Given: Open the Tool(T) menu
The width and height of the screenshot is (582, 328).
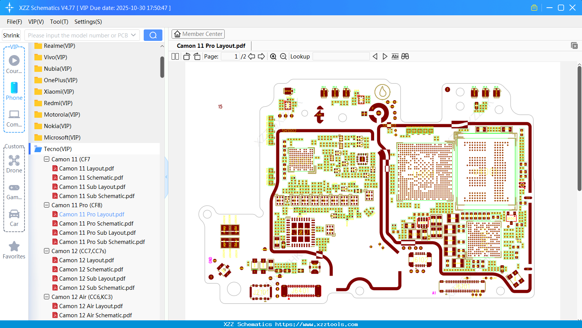Looking at the screenshot, I should click(x=59, y=22).
